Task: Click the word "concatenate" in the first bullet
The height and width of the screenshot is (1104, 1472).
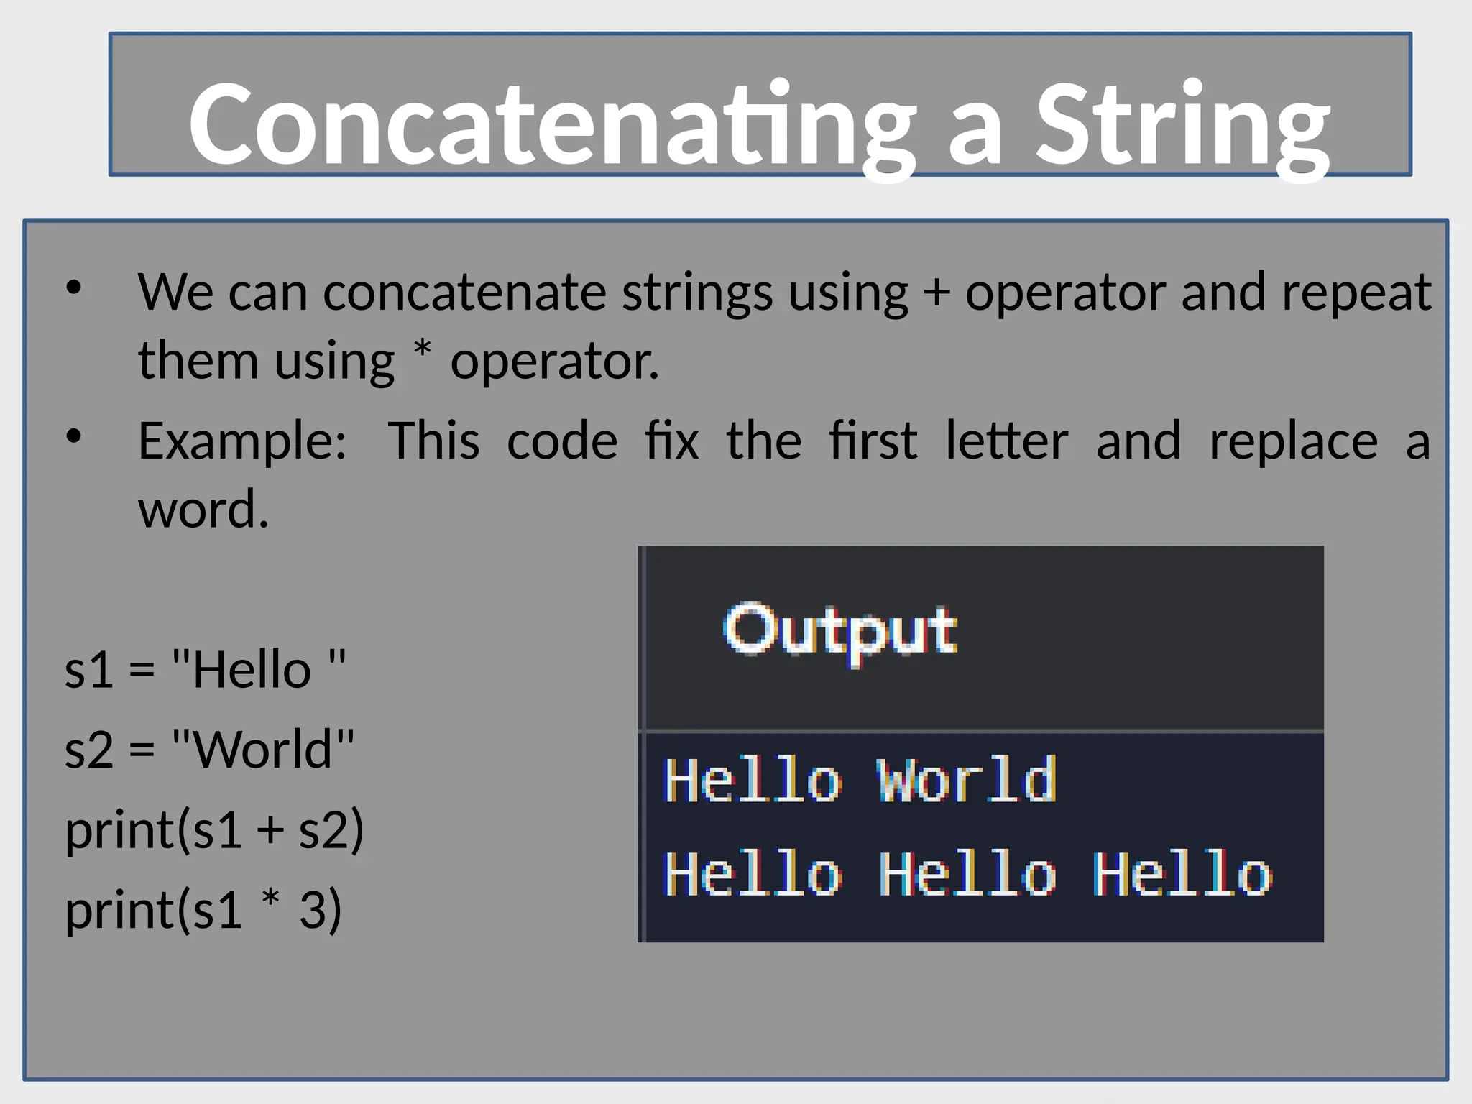Action: coord(464,293)
